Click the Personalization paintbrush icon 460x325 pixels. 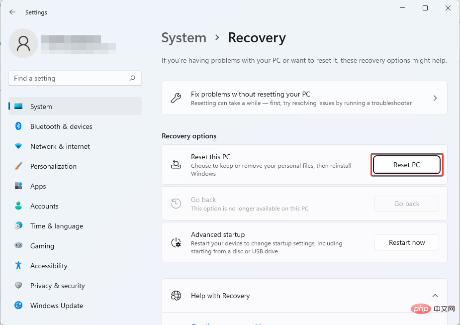[18, 166]
